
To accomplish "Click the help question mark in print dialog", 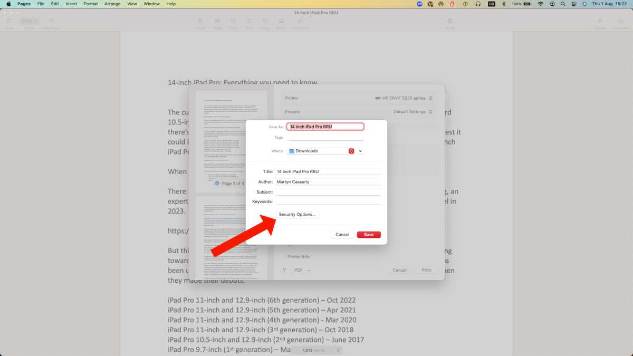I will coord(284,270).
